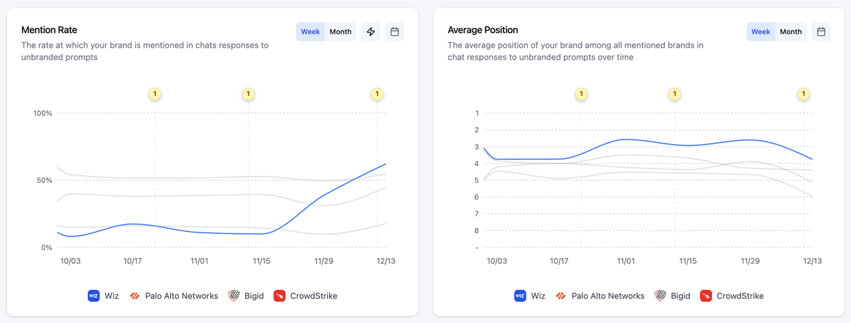This screenshot has height=323, width=851.
Task: Click the Wiz logo in Mention Rate legend
Action: point(94,296)
